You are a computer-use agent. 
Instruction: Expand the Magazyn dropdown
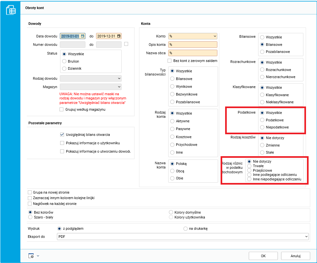click(119, 87)
